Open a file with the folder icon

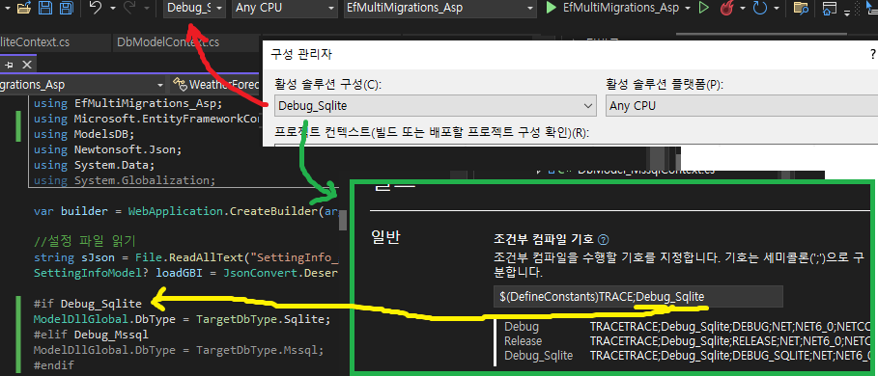[24, 8]
